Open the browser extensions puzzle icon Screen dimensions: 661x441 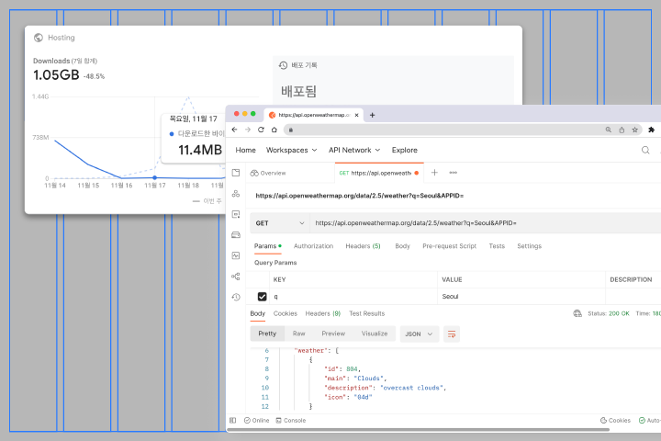click(x=651, y=130)
